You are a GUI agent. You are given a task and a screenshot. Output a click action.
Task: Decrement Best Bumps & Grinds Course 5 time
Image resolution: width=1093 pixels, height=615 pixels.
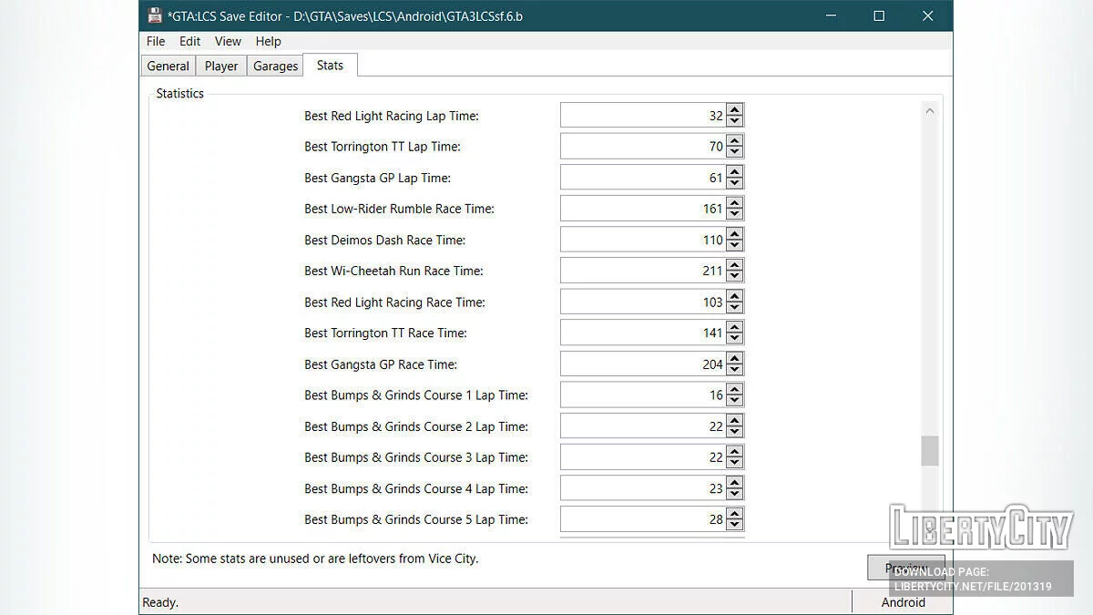coord(734,524)
